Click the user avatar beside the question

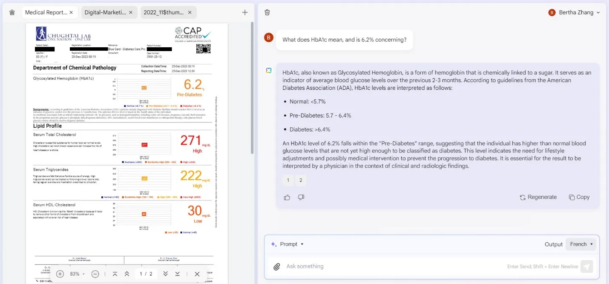[268, 37]
